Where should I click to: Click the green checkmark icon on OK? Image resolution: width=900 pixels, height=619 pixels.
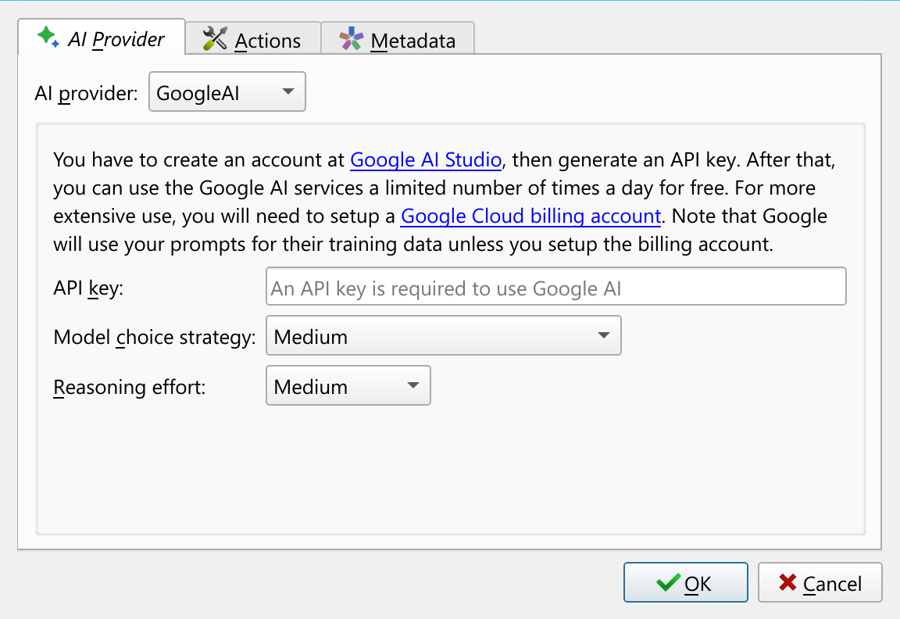667,583
